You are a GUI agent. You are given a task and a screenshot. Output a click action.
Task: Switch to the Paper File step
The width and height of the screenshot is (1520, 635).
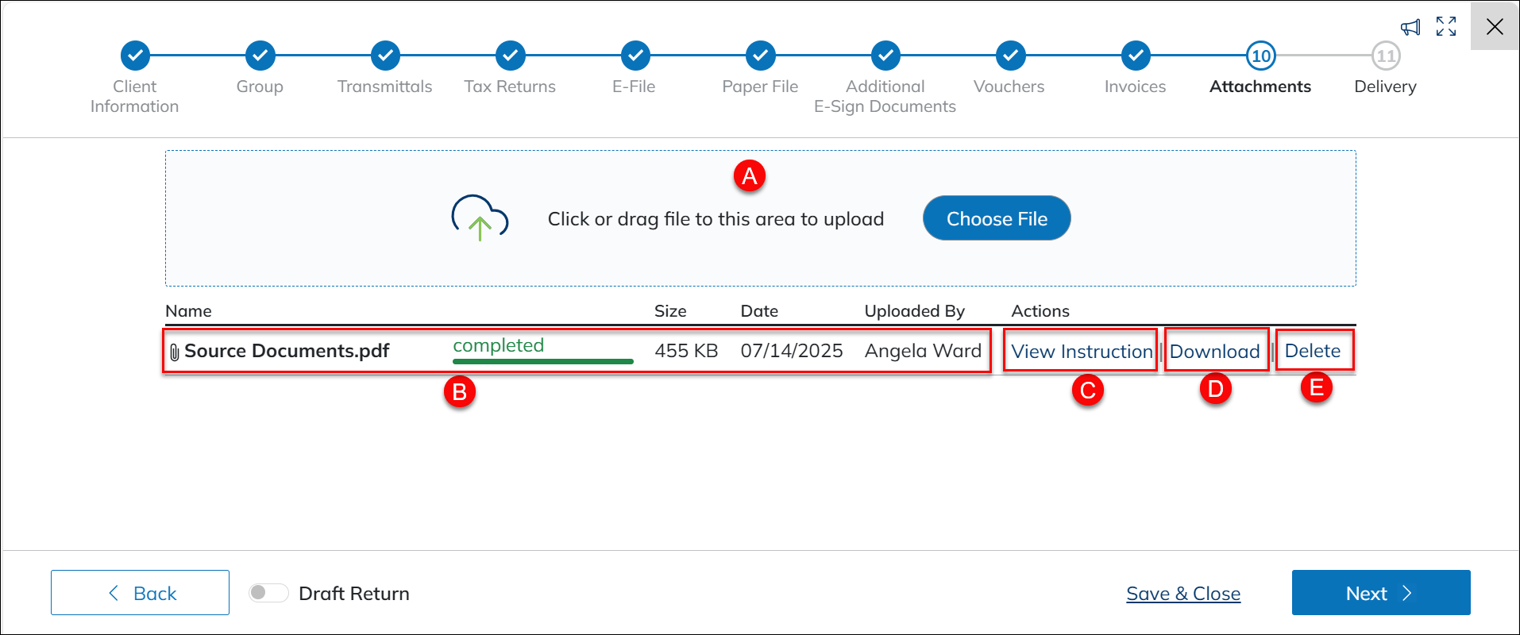(x=760, y=56)
